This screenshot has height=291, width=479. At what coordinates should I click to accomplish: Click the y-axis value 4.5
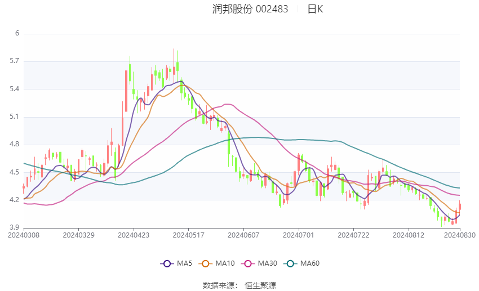14,172
